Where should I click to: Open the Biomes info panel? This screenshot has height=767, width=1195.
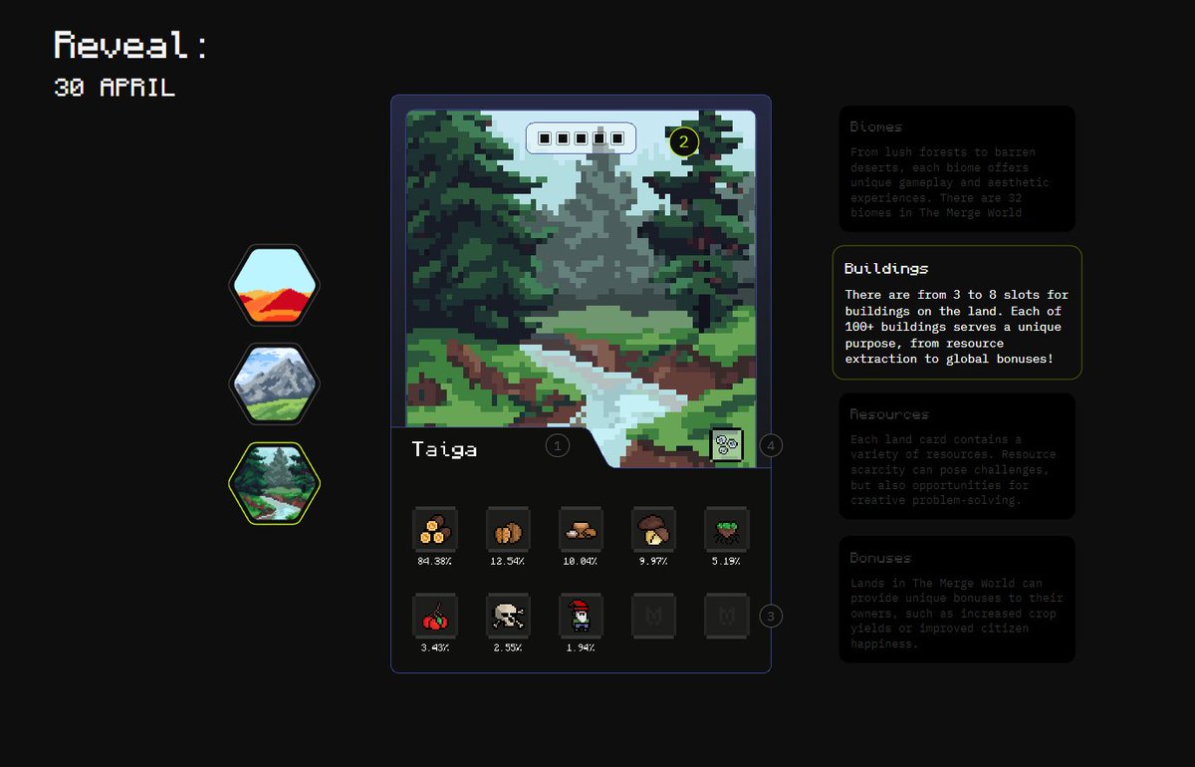point(957,168)
